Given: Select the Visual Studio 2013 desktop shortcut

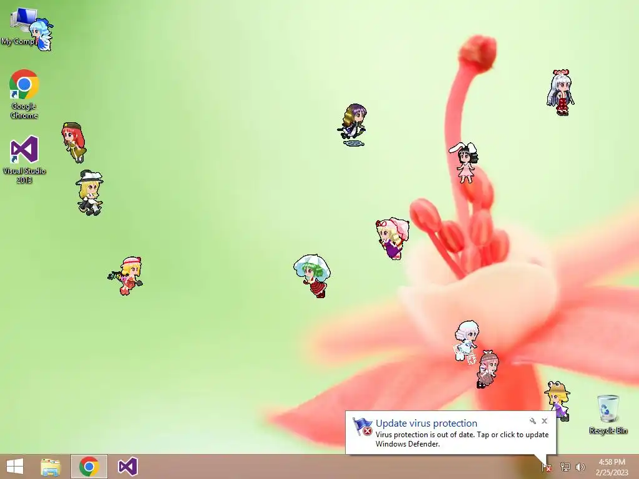Looking at the screenshot, I should [24, 159].
